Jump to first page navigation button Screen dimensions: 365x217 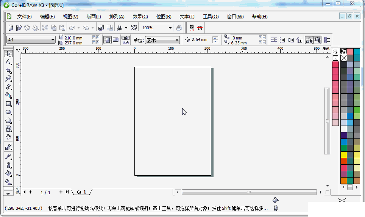pos(24,192)
